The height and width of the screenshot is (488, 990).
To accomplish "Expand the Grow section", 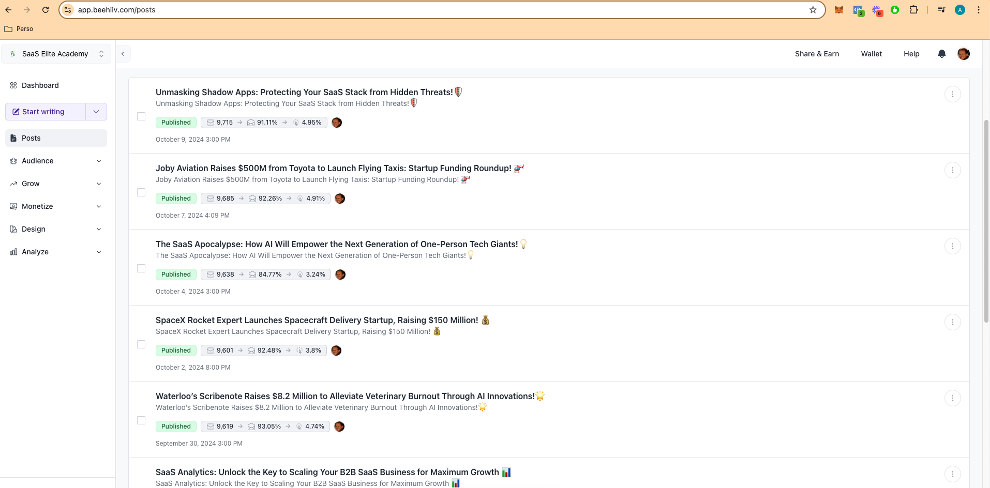I will 56,184.
